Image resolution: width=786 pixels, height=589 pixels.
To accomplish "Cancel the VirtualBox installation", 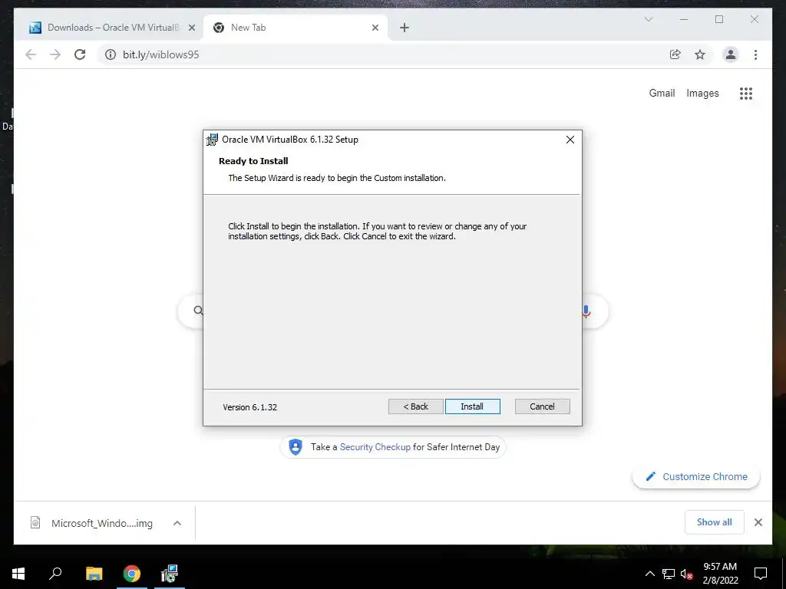I will point(542,406).
